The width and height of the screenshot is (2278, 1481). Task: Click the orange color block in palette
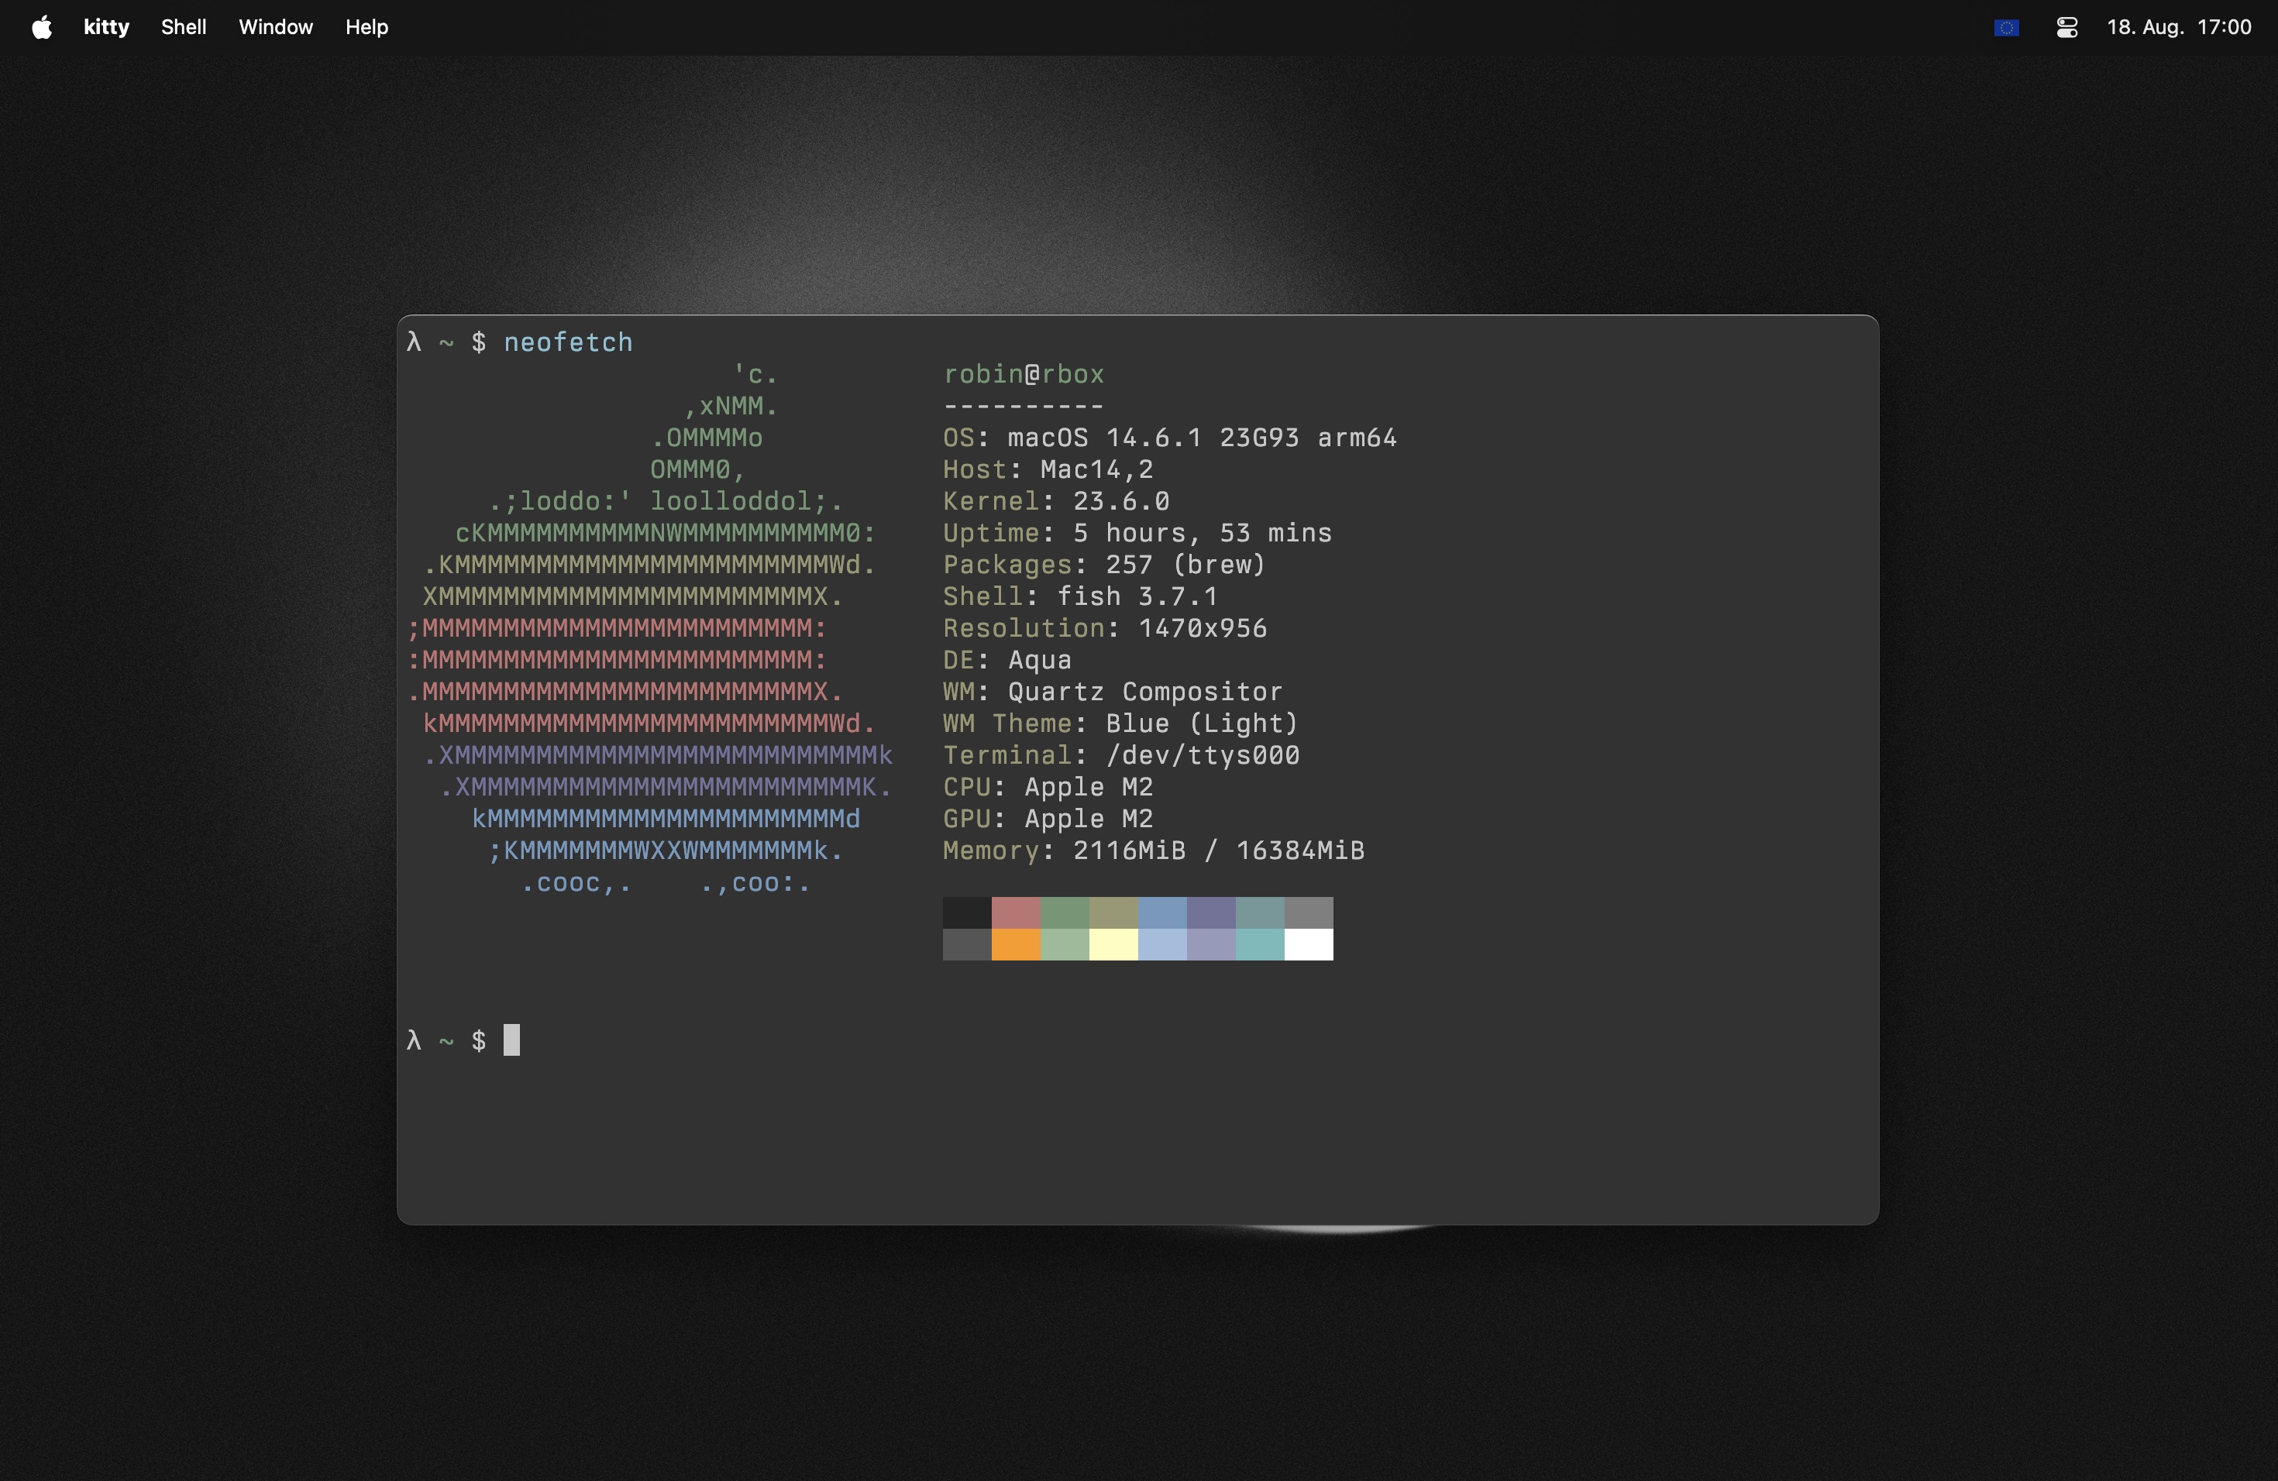click(x=1016, y=944)
